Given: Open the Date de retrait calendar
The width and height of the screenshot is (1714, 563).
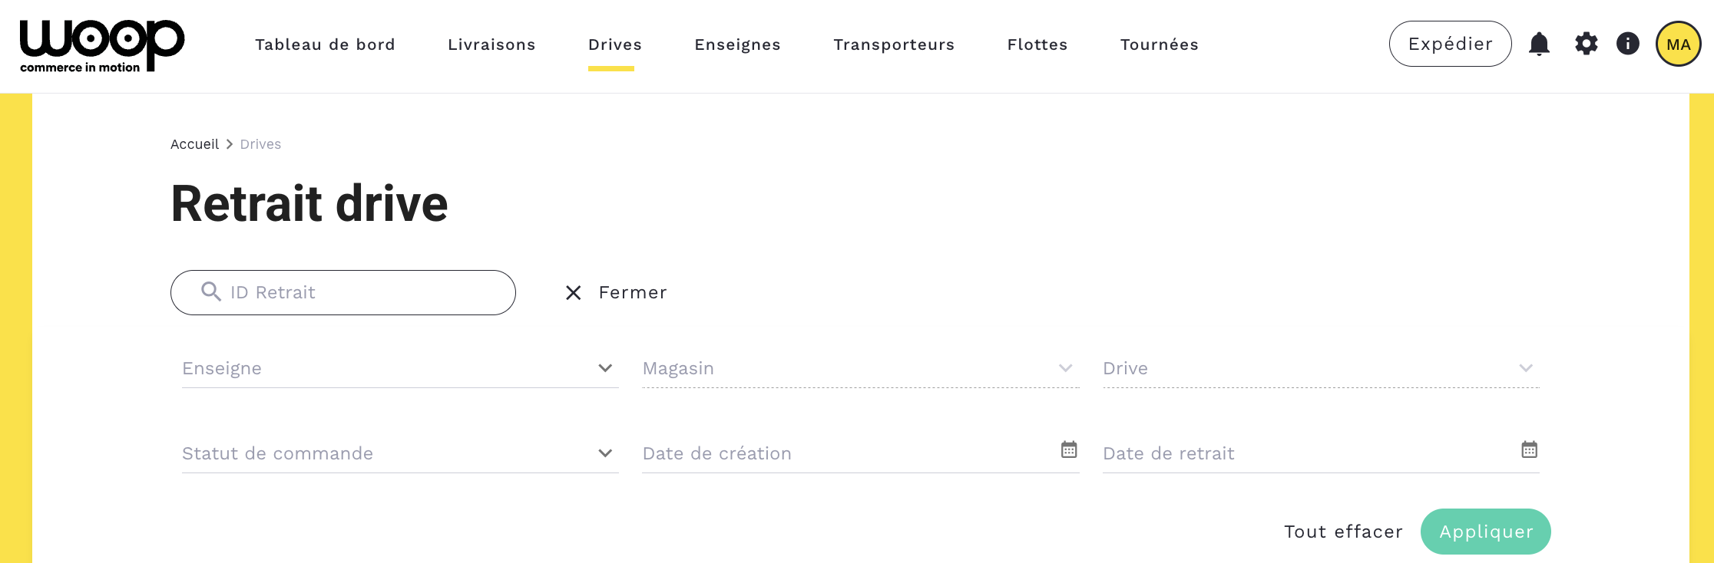Looking at the screenshot, I should click(1529, 449).
